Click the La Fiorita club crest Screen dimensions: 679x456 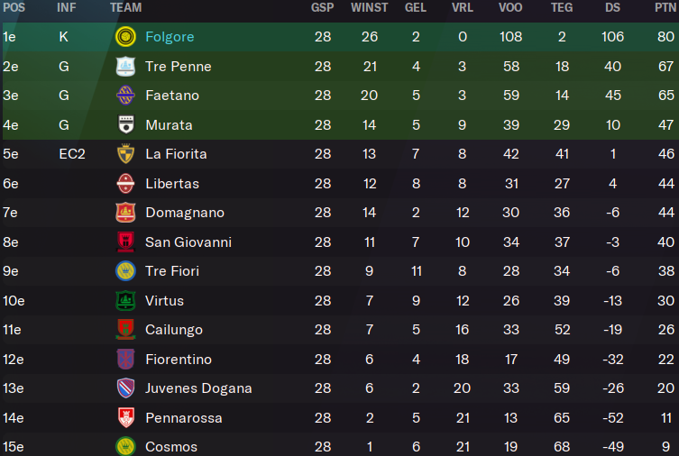click(125, 153)
